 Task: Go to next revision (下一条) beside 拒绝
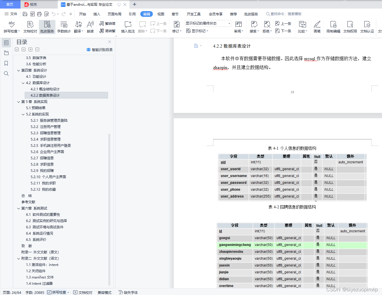click(283, 31)
